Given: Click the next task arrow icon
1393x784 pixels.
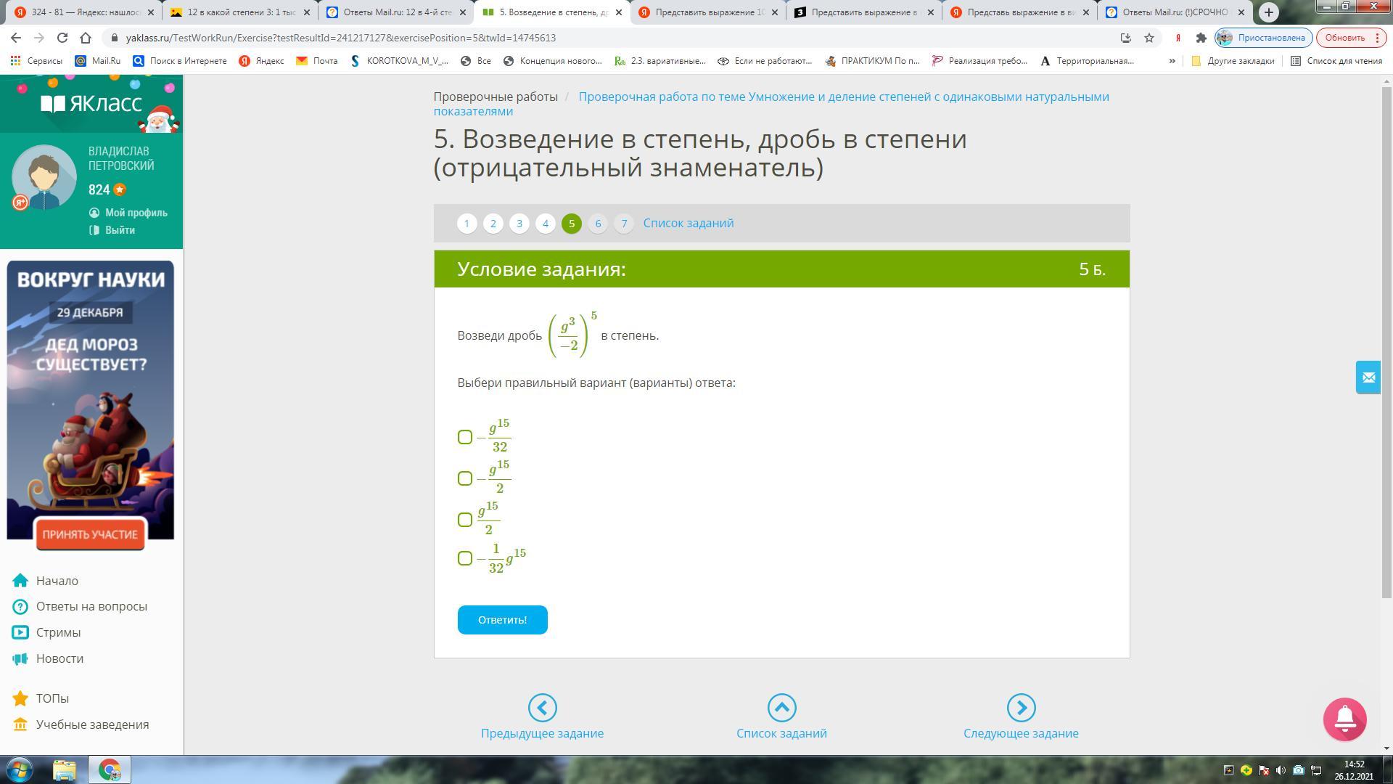Looking at the screenshot, I should point(1020,708).
